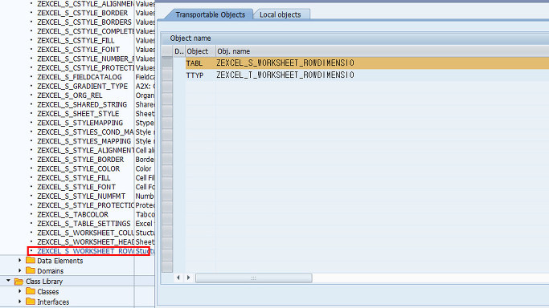Open ZEXCEL_S_FIELDCATALOG structure
This screenshot has width=549, height=308.
tap(80, 77)
